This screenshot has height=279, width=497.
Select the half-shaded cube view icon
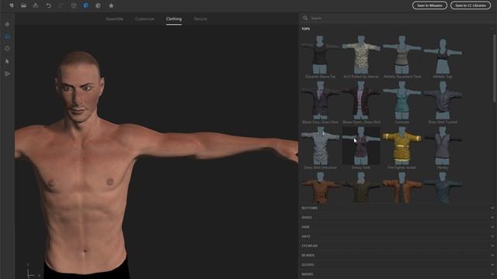[98, 5]
